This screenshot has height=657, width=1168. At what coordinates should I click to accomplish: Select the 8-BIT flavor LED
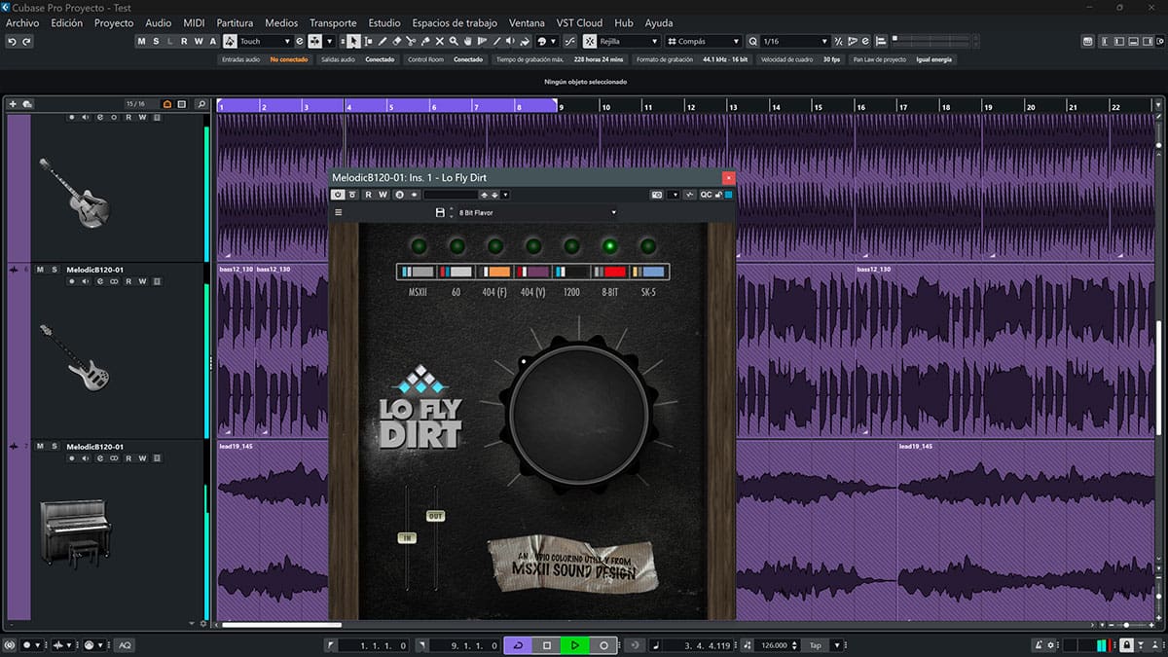610,246
